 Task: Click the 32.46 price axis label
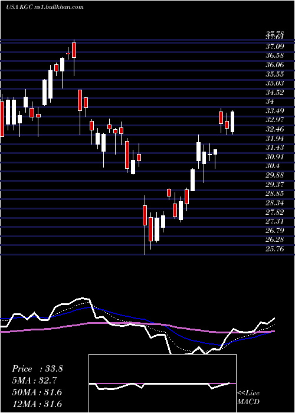point(276,129)
